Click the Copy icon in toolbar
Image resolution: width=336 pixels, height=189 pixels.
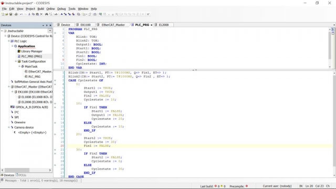(x=33, y=14)
